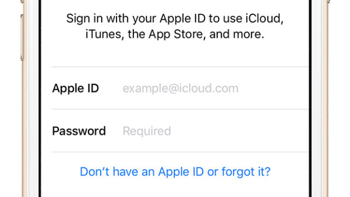
Task: Click the word "iCloud," in the heading
Action: click(x=265, y=19)
